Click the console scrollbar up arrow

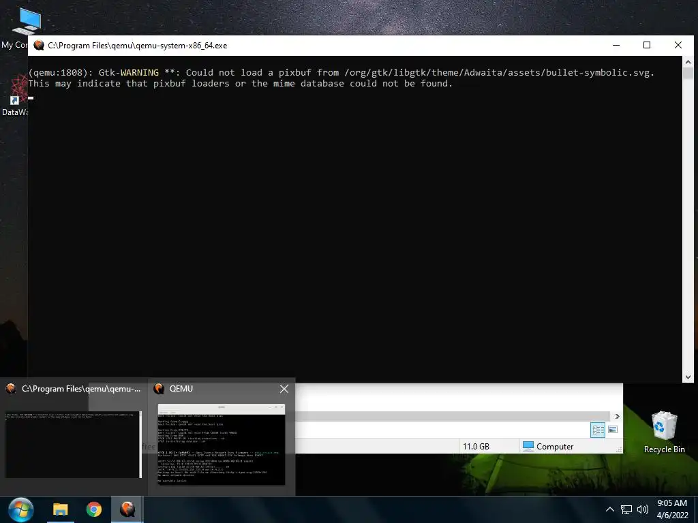click(688, 61)
